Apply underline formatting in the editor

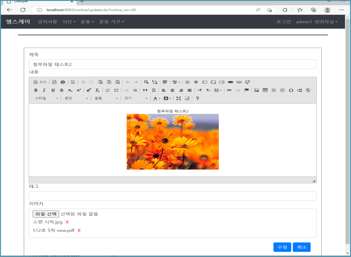53,90
